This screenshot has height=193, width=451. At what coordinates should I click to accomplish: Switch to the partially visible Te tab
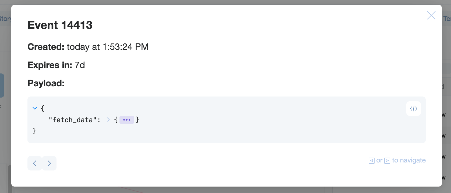tap(447, 18)
